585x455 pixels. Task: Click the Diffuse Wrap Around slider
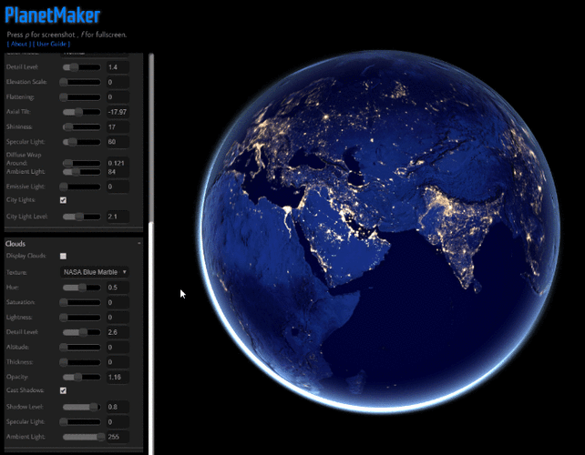pos(81,163)
